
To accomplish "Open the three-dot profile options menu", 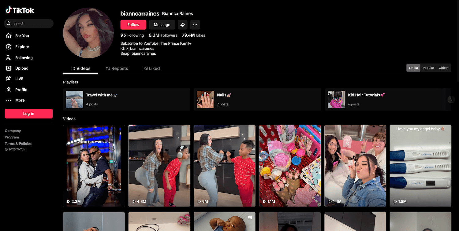I will tap(195, 25).
